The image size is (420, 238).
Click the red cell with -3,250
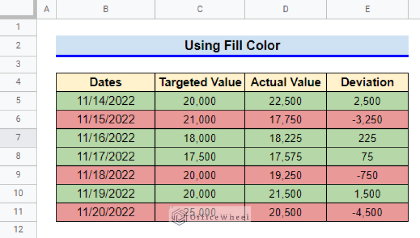click(x=367, y=120)
